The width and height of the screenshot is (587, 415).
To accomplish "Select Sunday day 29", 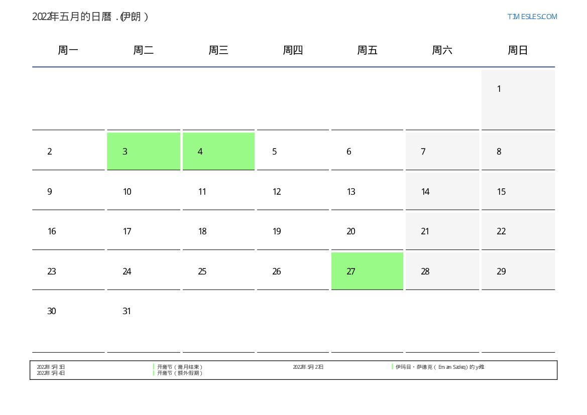I will point(518,271).
